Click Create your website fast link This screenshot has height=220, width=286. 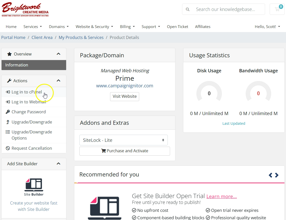[34, 206]
